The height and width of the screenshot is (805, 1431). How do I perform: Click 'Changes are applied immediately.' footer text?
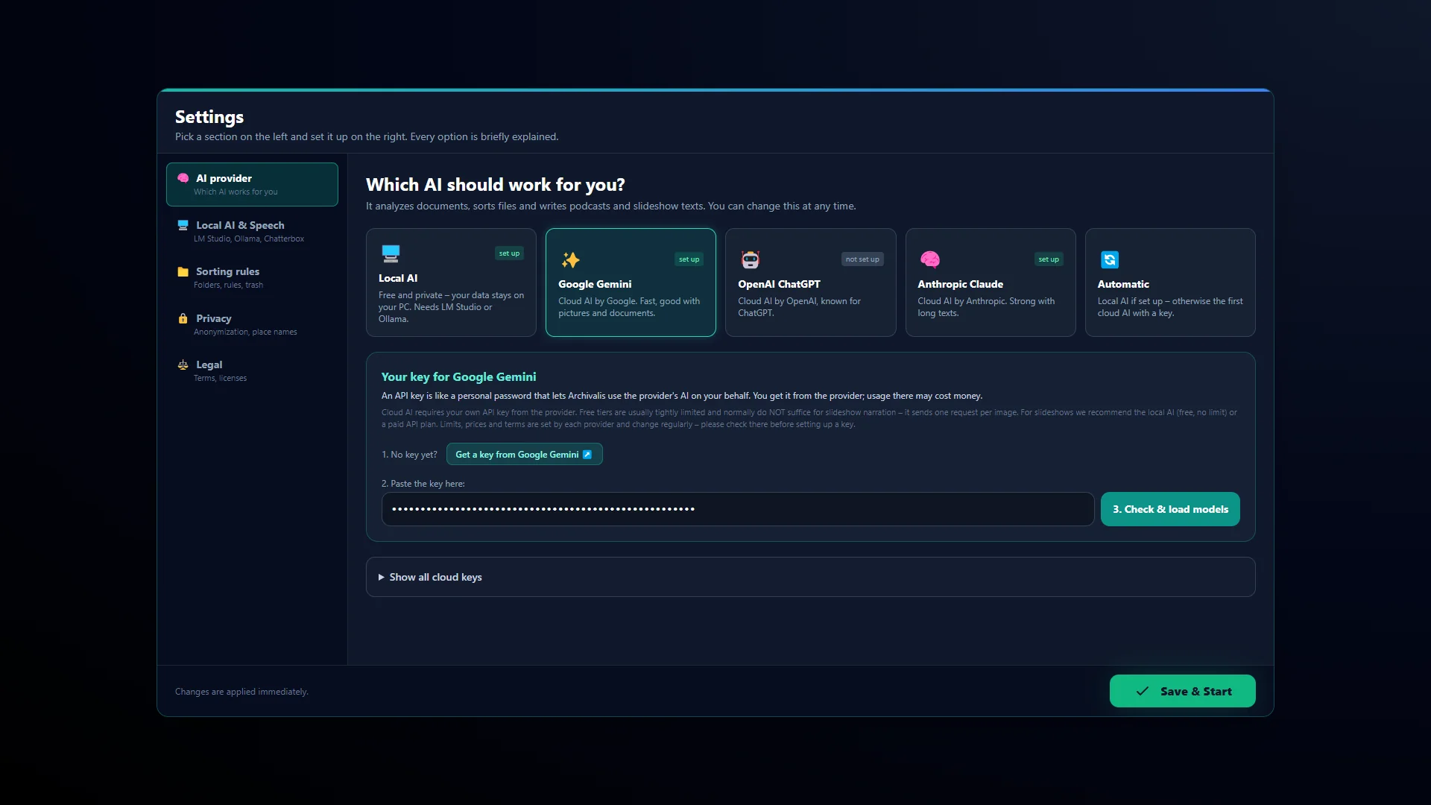click(241, 692)
